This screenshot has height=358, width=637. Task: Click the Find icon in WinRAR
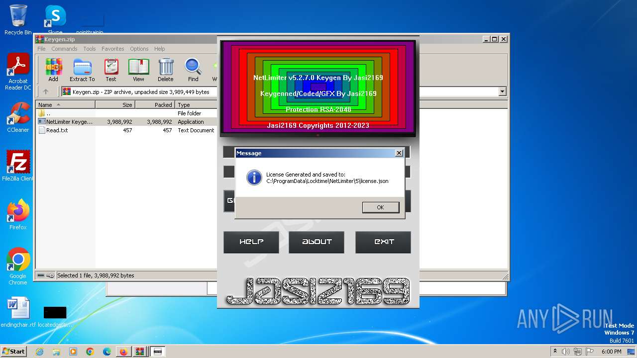(193, 70)
